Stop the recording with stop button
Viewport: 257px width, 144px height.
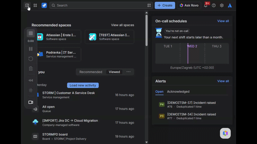pyautogui.click(x=31, y=33)
